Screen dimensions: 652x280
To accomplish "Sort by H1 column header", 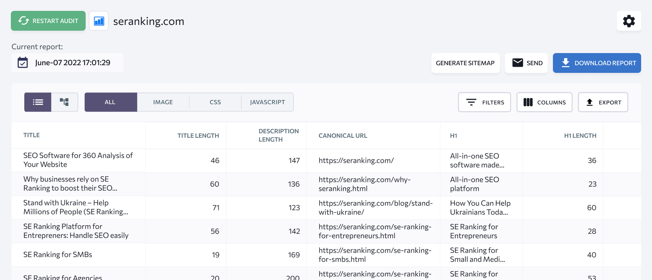I will (454, 136).
